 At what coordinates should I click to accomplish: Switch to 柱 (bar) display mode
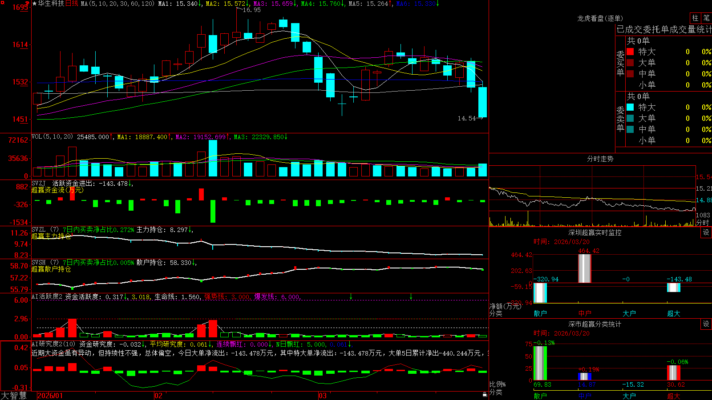coord(695,18)
